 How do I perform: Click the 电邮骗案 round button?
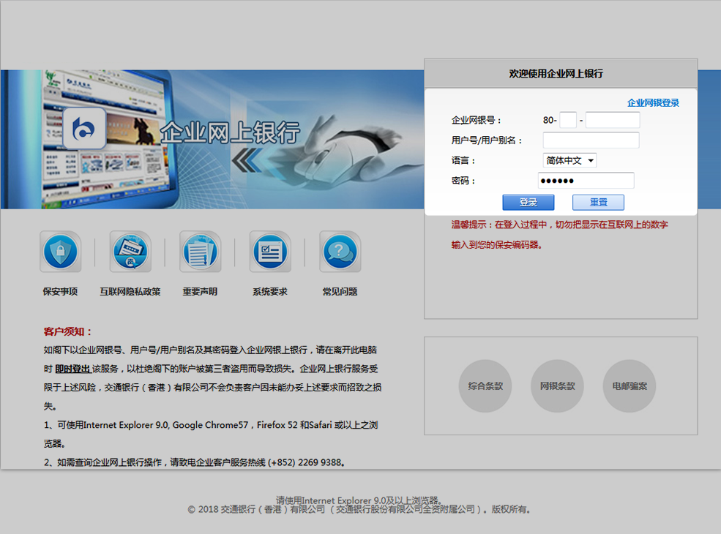(629, 386)
